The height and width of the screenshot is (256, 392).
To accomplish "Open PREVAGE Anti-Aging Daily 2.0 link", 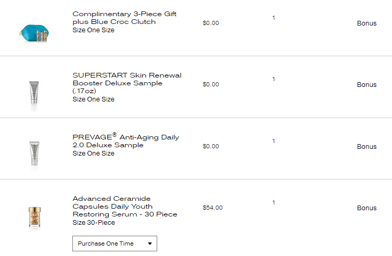I will pos(126,140).
